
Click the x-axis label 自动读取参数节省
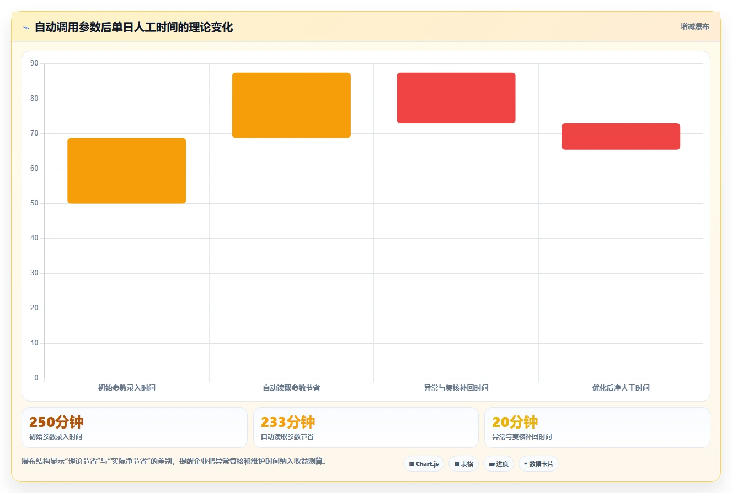click(291, 388)
